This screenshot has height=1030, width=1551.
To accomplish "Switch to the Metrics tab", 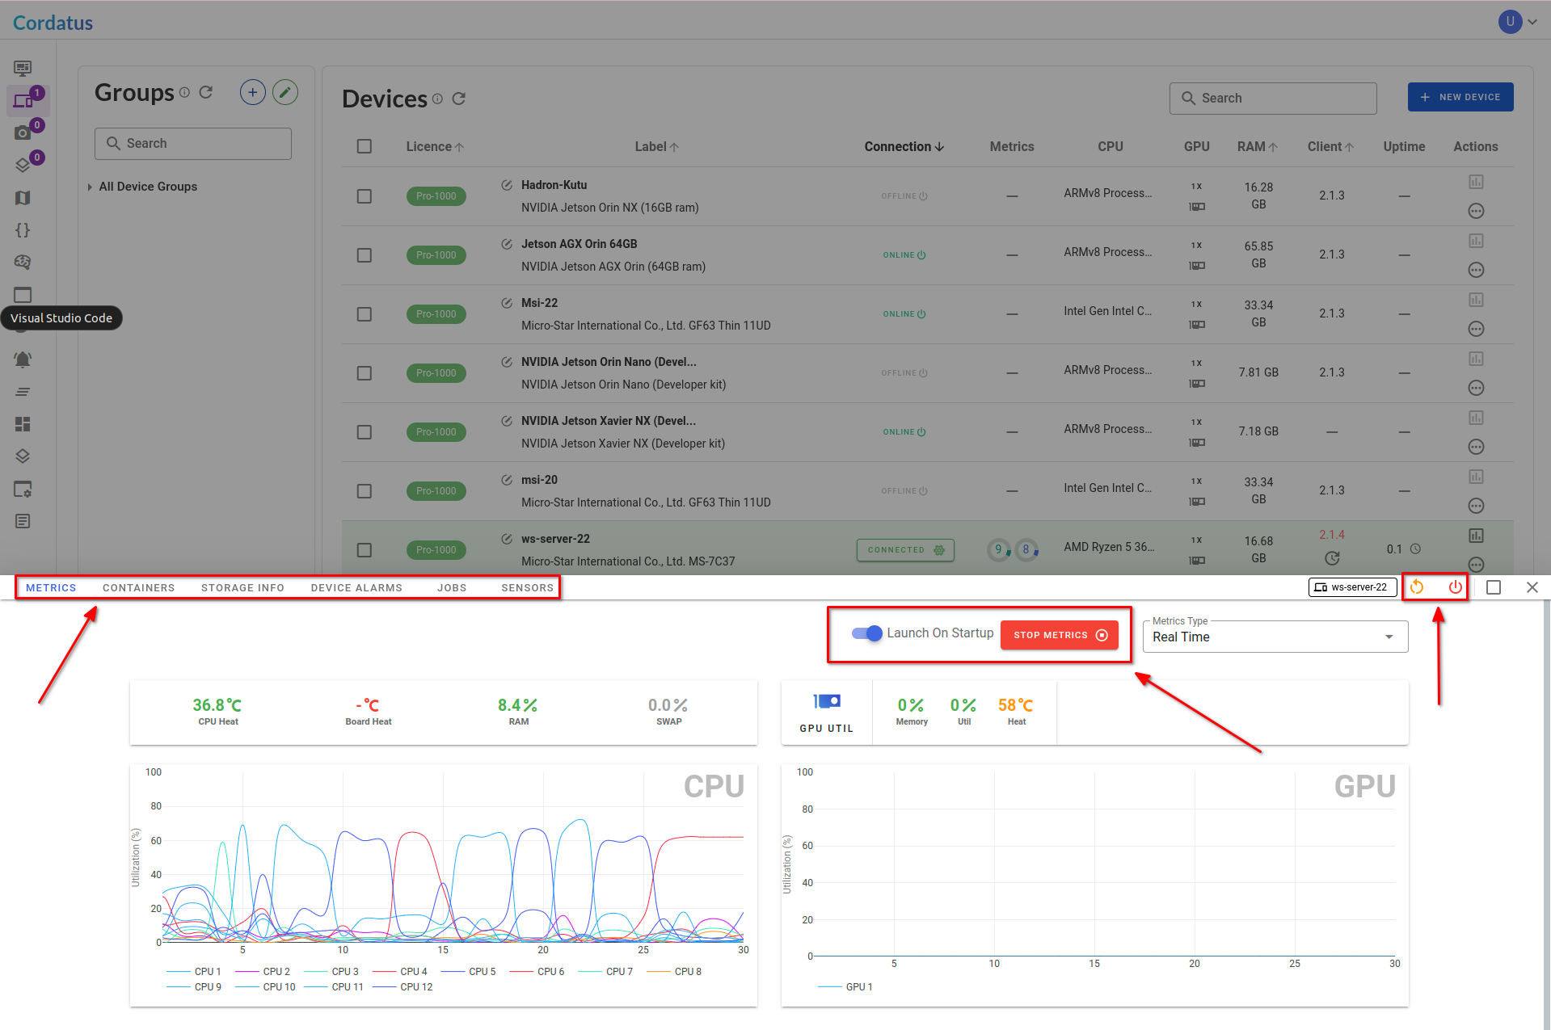I will coord(51,587).
